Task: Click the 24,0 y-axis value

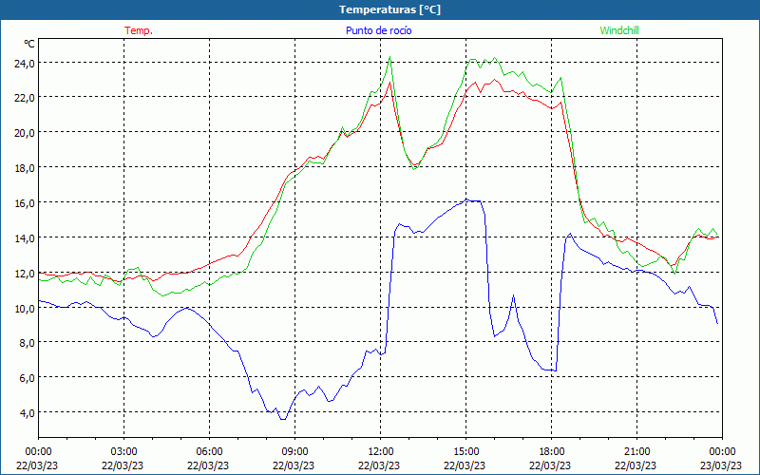Action: point(25,63)
